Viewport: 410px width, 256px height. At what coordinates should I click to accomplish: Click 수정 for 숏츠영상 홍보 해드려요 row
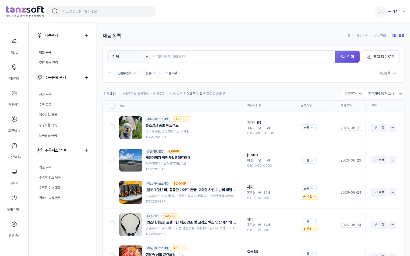click(379, 128)
